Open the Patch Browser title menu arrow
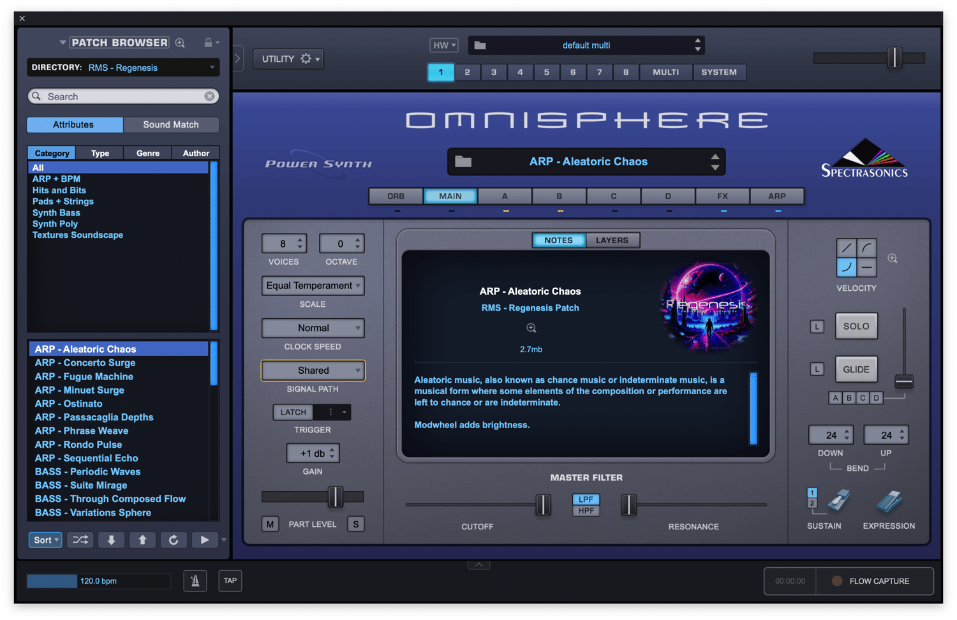The height and width of the screenshot is (620, 957). click(63, 43)
